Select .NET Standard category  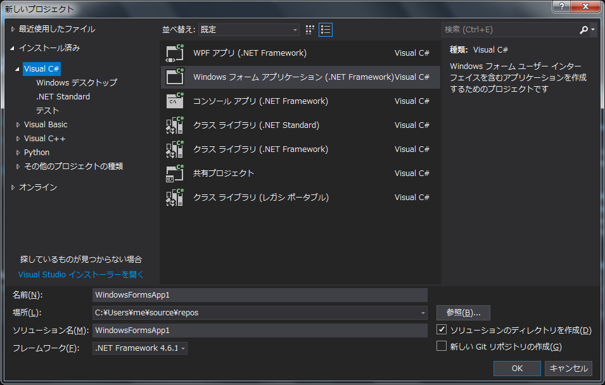click(x=63, y=97)
